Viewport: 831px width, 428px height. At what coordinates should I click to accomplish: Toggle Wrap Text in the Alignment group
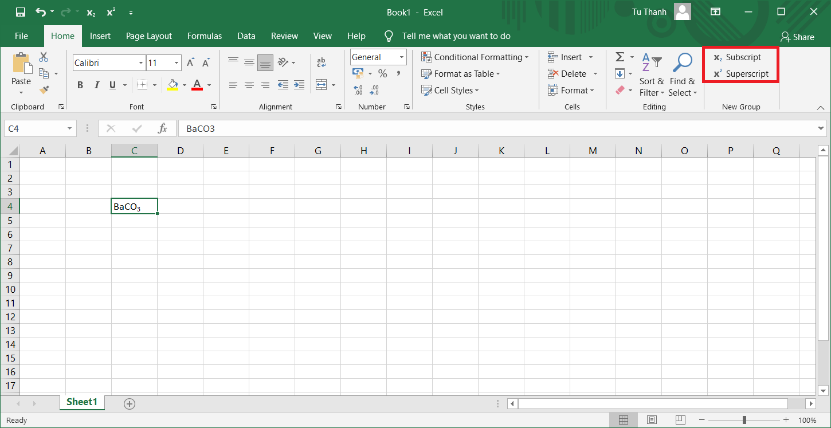click(x=322, y=62)
